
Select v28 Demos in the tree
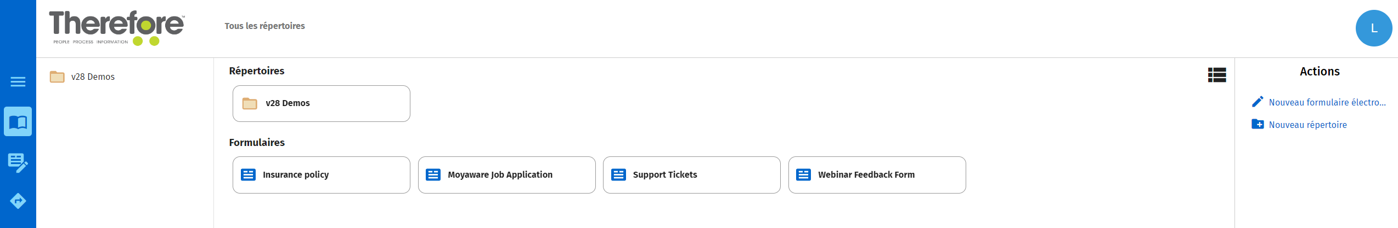point(93,77)
